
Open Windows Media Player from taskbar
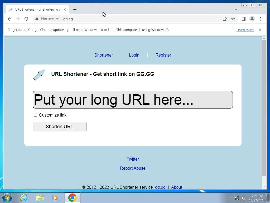tap(56, 198)
